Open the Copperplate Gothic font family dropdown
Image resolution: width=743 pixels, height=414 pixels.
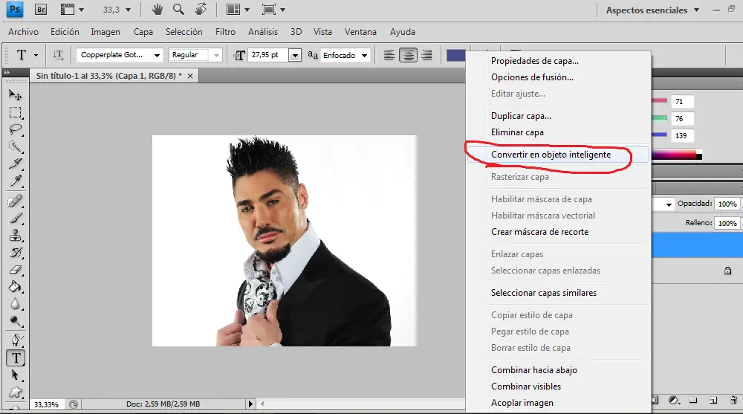pyautogui.click(x=157, y=55)
